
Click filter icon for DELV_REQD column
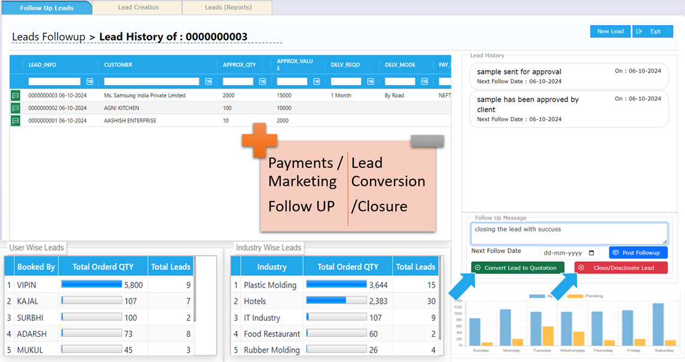point(370,82)
